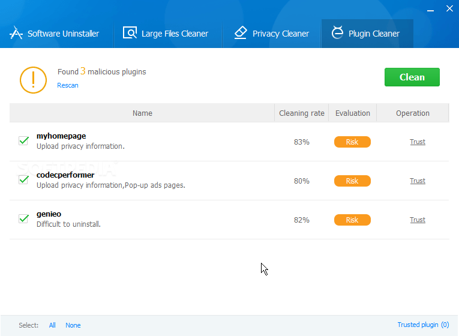Image resolution: width=459 pixels, height=336 pixels.
Task: Click the Plugin Cleaner icon
Action: pos(337,32)
